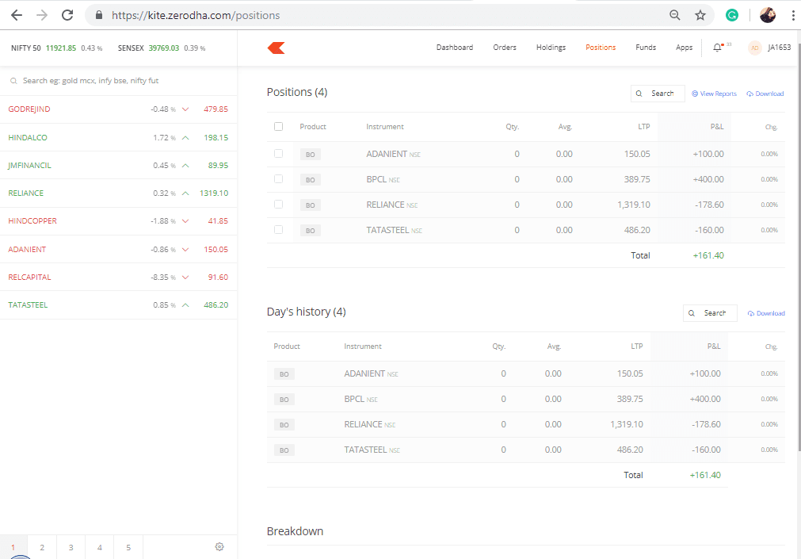Open marketwatch settings gear
Image resolution: width=801 pixels, height=559 pixels.
pos(219,547)
